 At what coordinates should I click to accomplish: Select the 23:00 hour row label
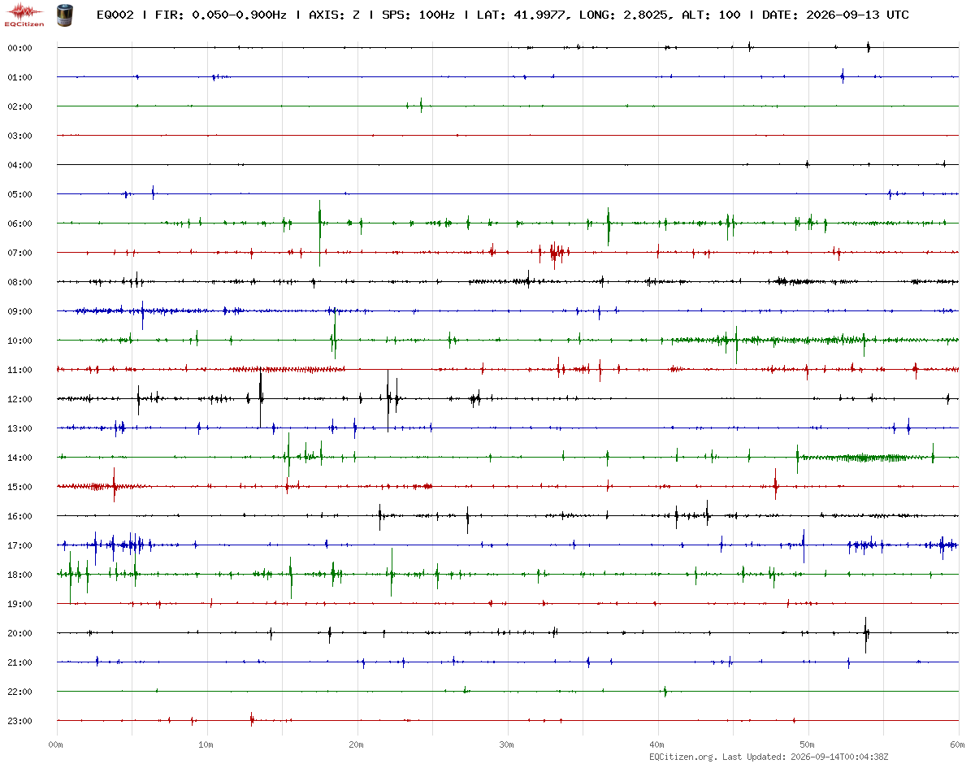[19, 721]
